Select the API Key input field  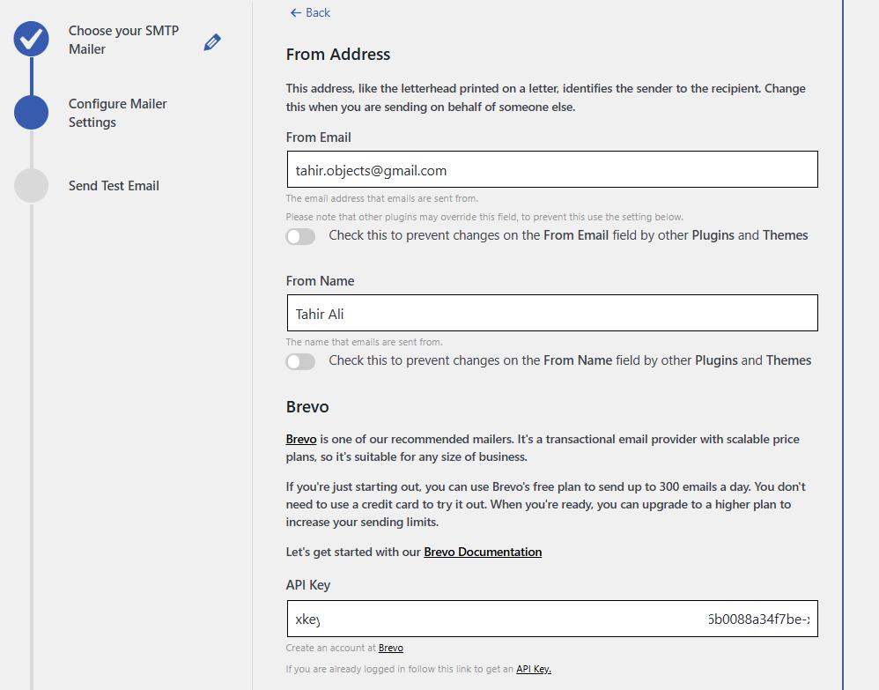pos(550,620)
